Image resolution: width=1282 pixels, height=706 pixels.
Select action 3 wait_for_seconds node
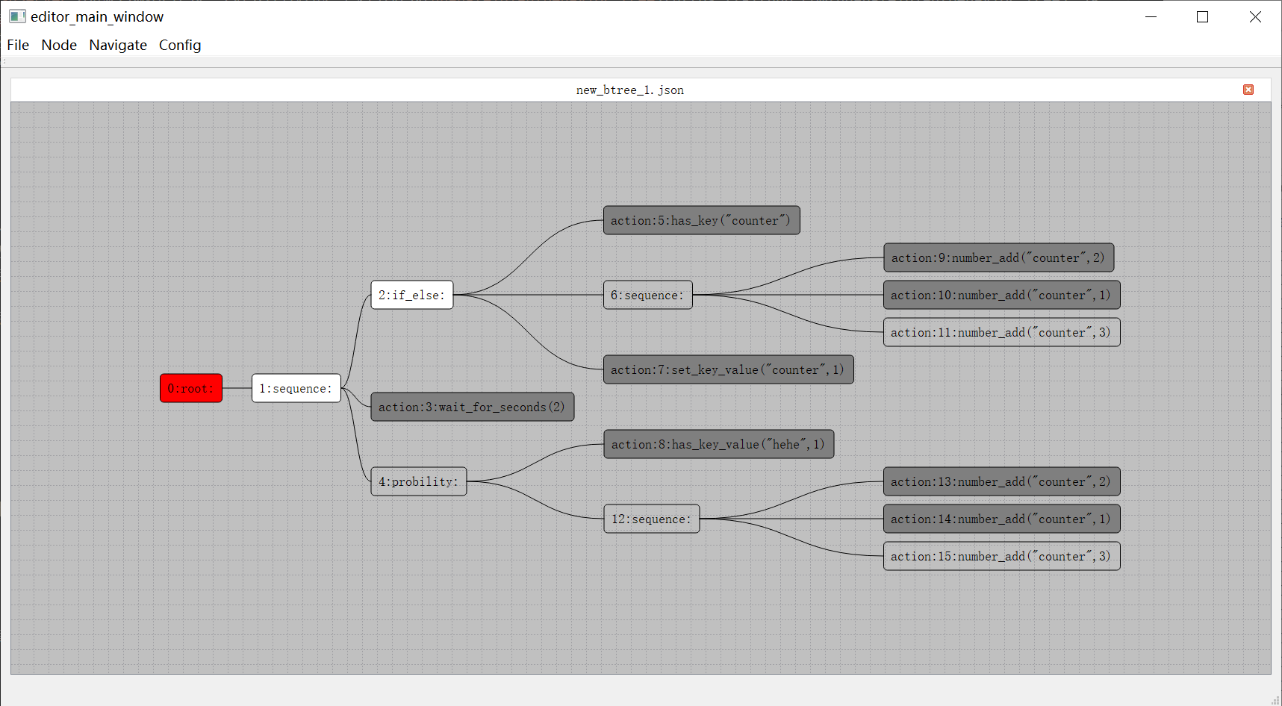pos(472,407)
